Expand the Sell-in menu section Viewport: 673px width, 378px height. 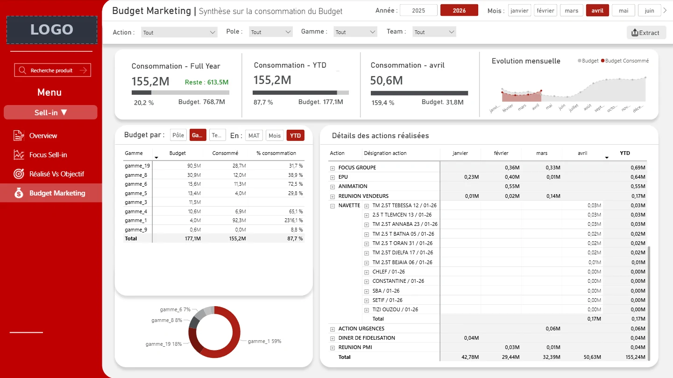click(50, 112)
